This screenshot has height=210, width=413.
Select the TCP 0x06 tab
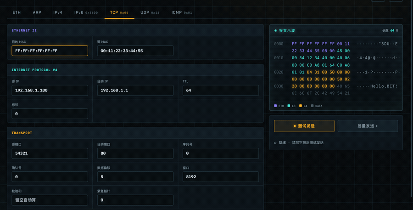pyautogui.click(x=119, y=12)
